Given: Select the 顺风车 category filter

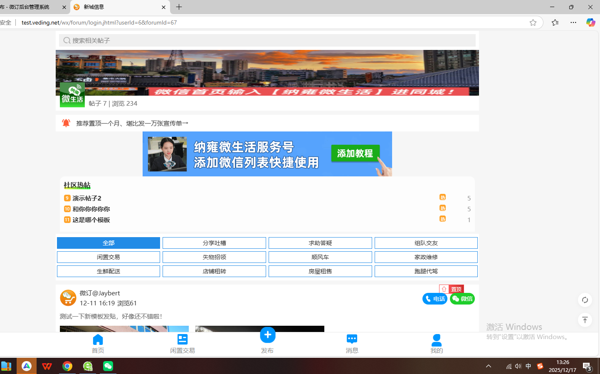Looking at the screenshot, I should pos(320,257).
